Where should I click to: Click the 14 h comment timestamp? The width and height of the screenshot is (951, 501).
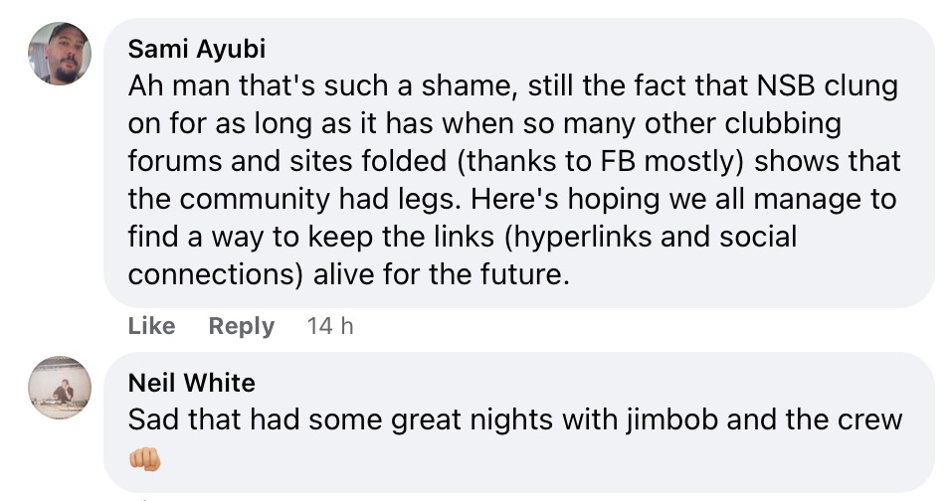click(x=330, y=326)
